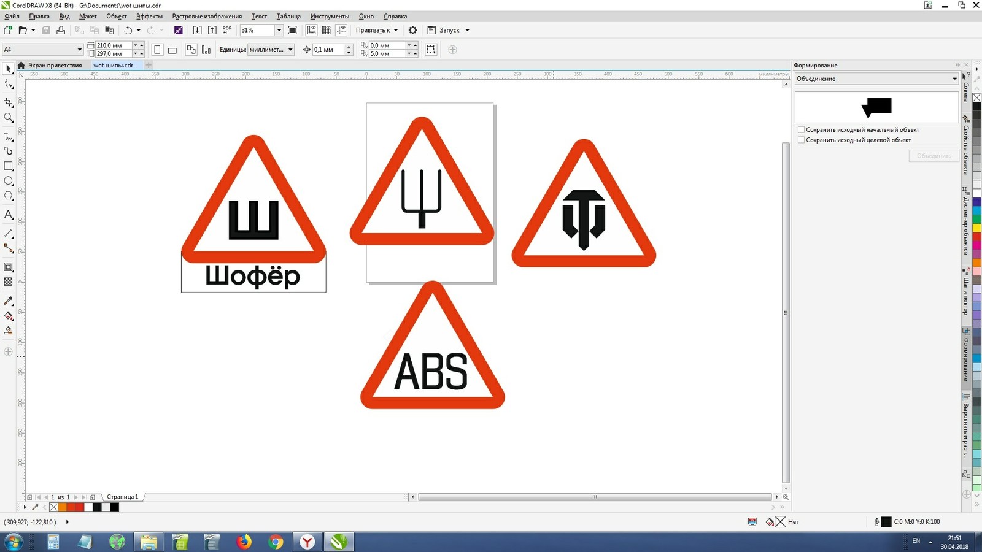
Task: Select the Connector tool
Action: (x=9, y=248)
